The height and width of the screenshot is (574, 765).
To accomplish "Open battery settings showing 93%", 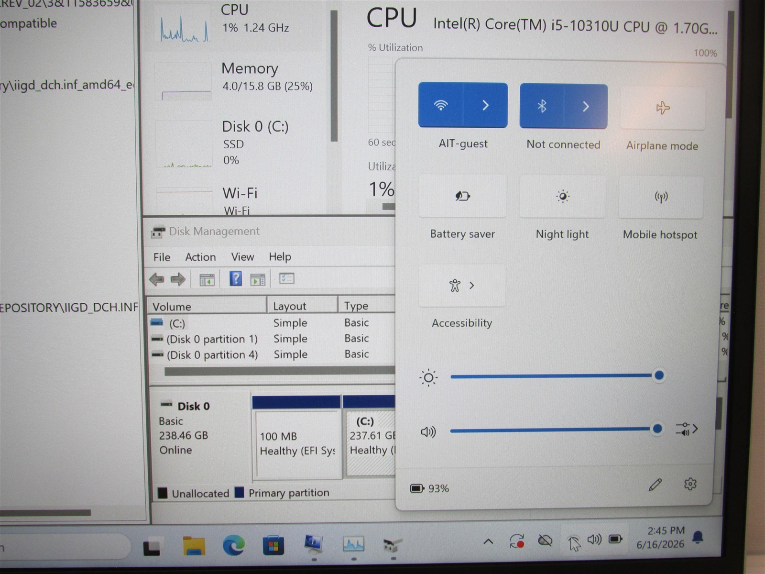I will pos(429,488).
